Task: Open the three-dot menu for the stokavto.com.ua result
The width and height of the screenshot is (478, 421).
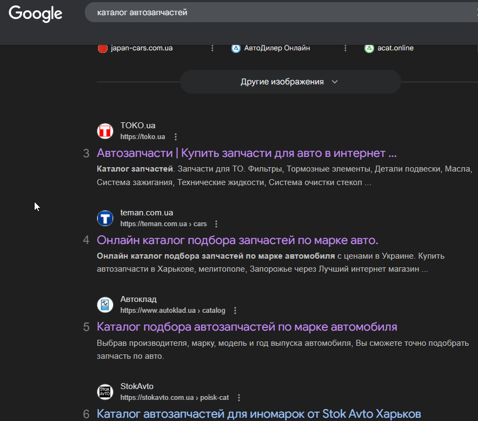Action: coord(239,398)
